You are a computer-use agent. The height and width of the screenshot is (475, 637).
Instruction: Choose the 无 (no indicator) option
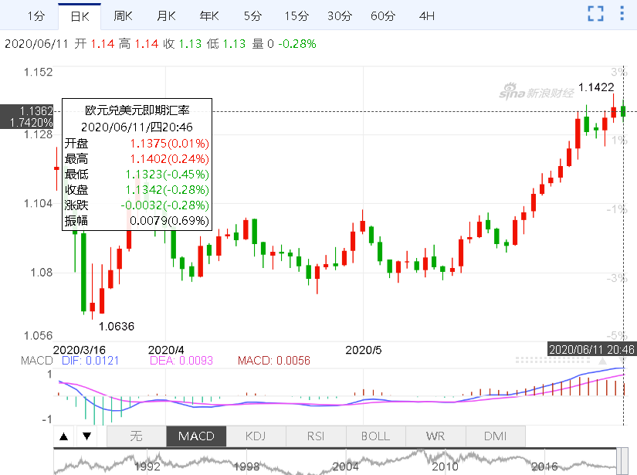[x=136, y=436]
